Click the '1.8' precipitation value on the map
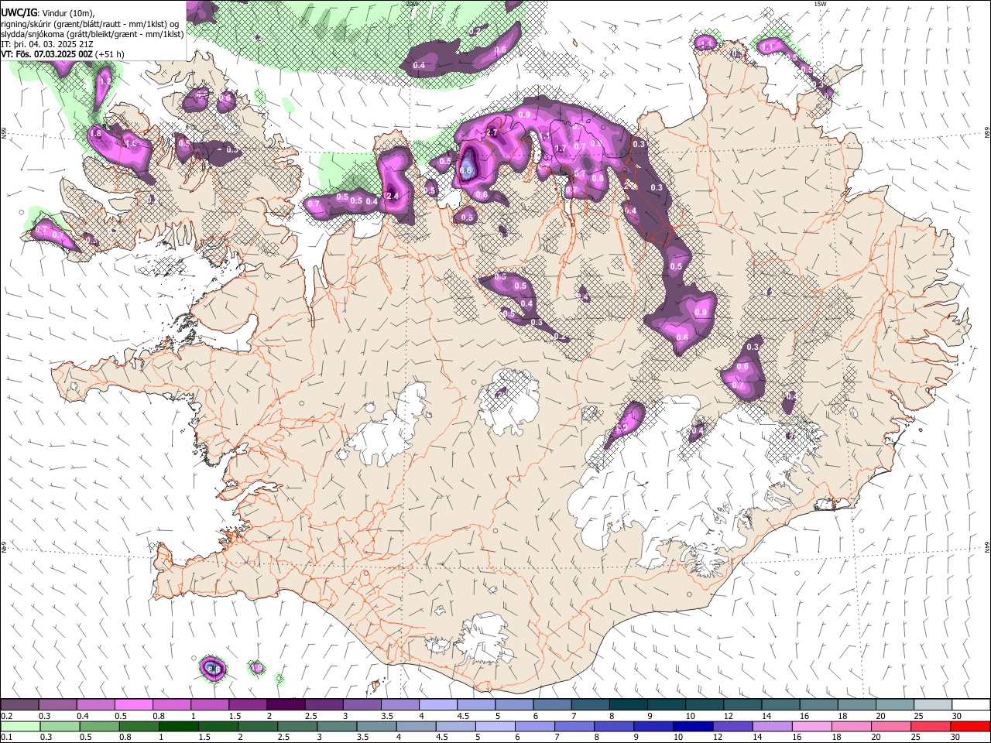This screenshot has width=991, height=743. [96, 134]
